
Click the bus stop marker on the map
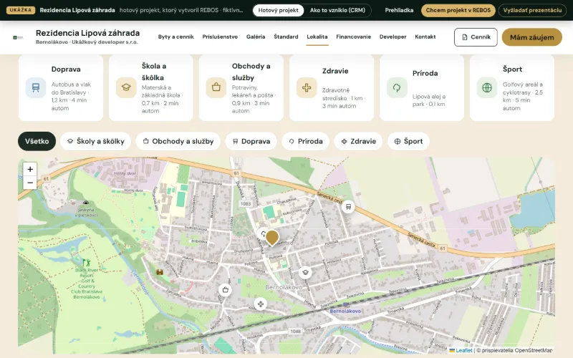click(x=348, y=207)
